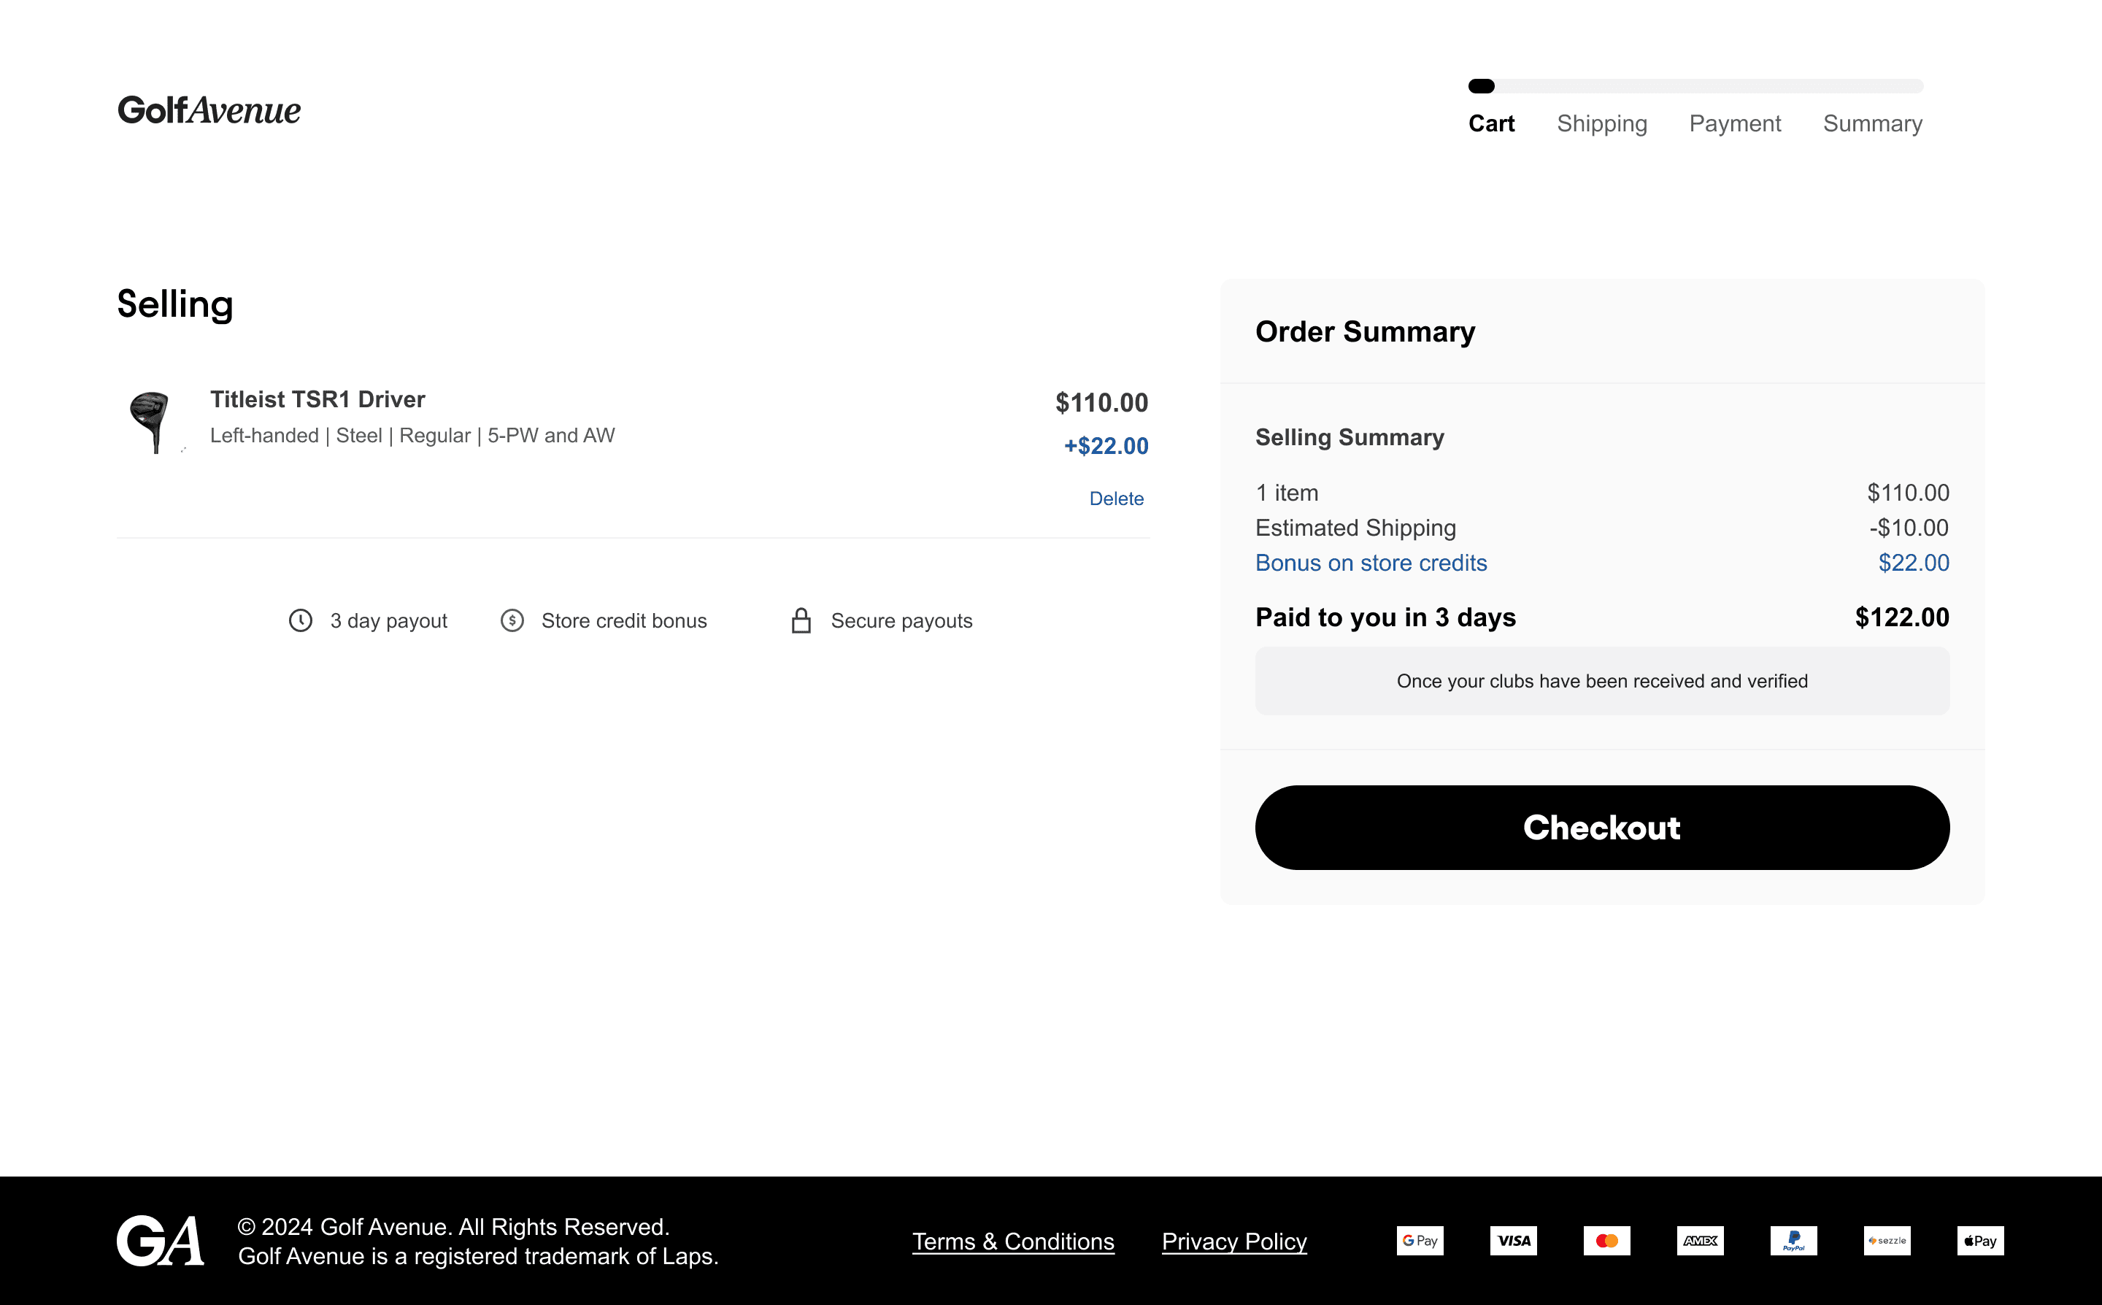Go to the Shipping step
Viewport: 2102px width, 1305px height.
pyautogui.click(x=1601, y=123)
